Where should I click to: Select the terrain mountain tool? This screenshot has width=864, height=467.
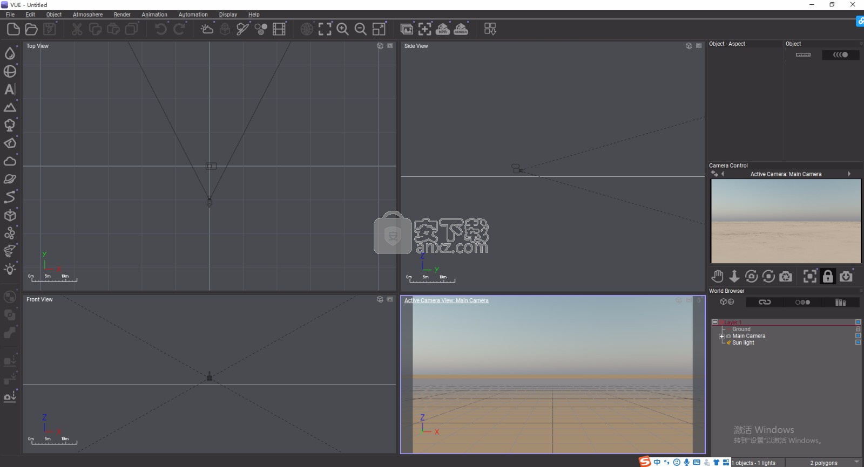[10, 107]
